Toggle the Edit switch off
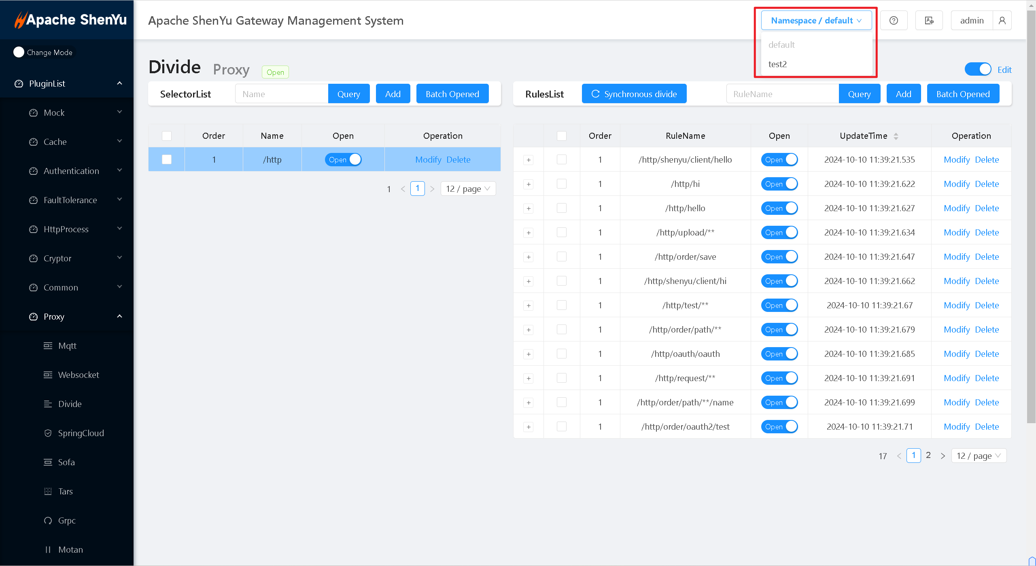This screenshot has width=1036, height=566. [x=978, y=70]
